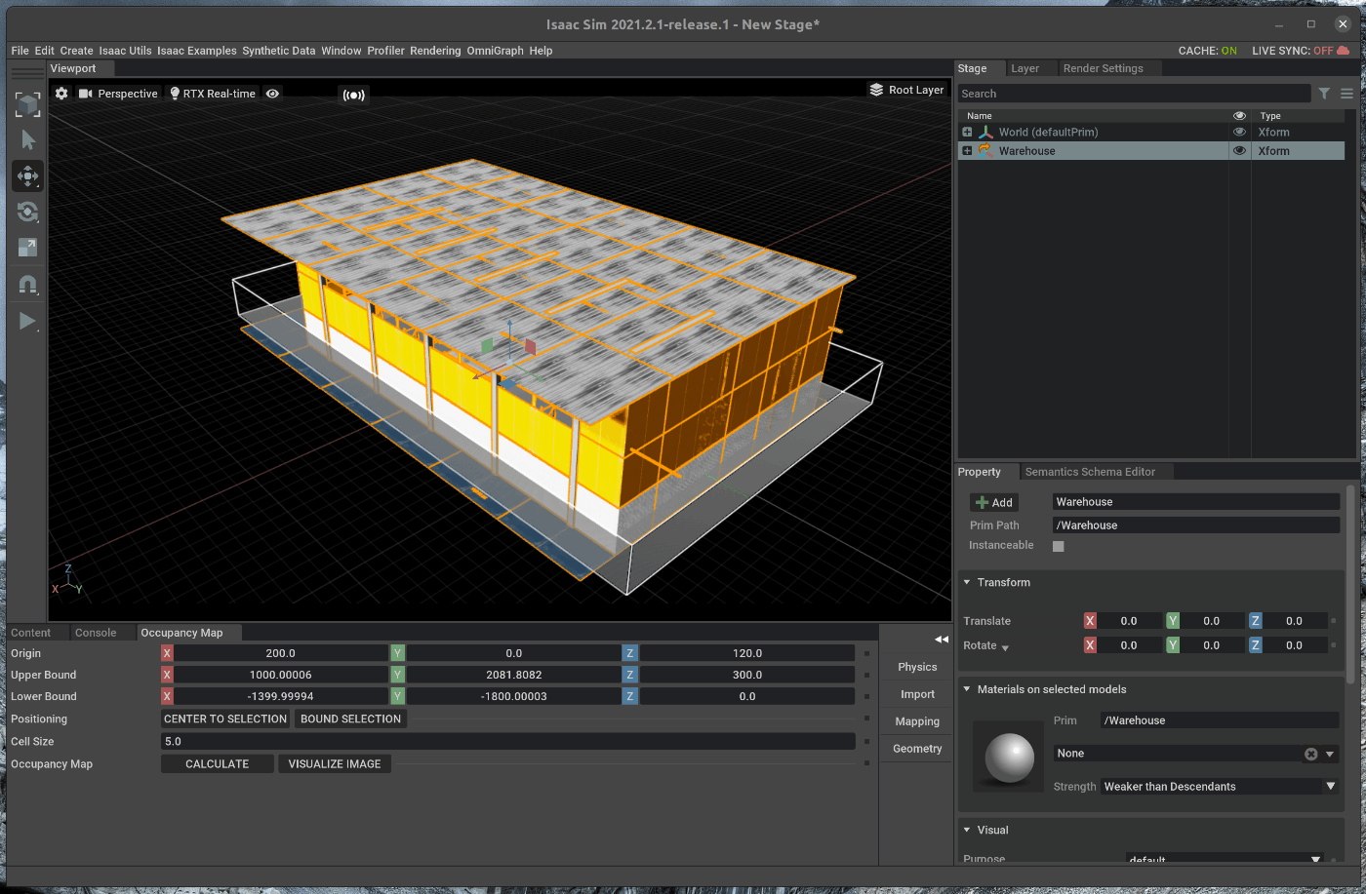Expand the World (defaultPrim) tree node
Viewport: 1366px width, 894px height.
point(967,132)
